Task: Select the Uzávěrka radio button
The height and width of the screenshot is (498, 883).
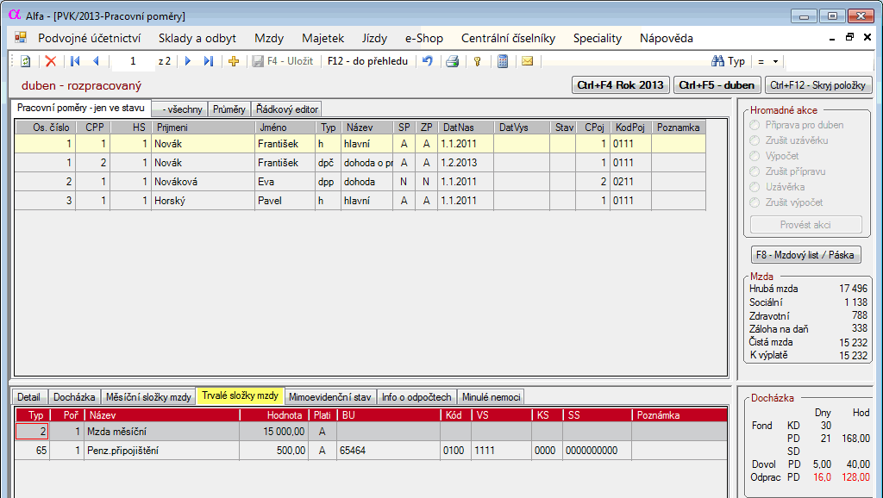Action: pyautogui.click(x=755, y=187)
